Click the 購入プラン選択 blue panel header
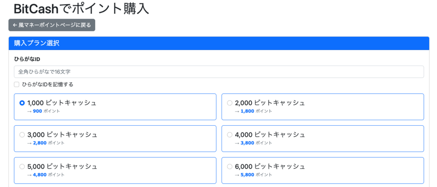Screen dimensions: 437x187 point(218,43)
